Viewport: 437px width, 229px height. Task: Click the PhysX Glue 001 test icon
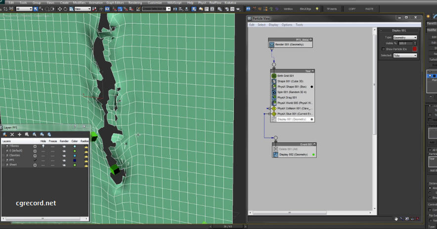[x=274, y=114]
